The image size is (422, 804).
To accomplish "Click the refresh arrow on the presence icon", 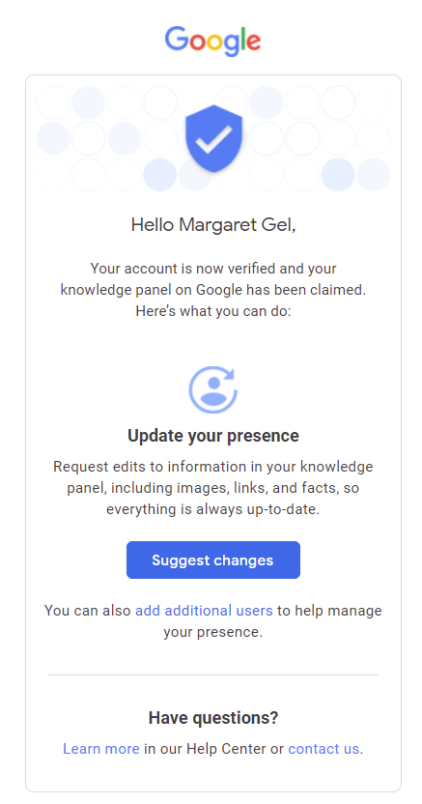I will pos(228,373).
